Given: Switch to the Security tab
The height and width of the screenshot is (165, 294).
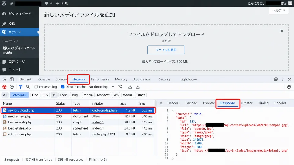Looking at the screenshot, I should [165, 79].
